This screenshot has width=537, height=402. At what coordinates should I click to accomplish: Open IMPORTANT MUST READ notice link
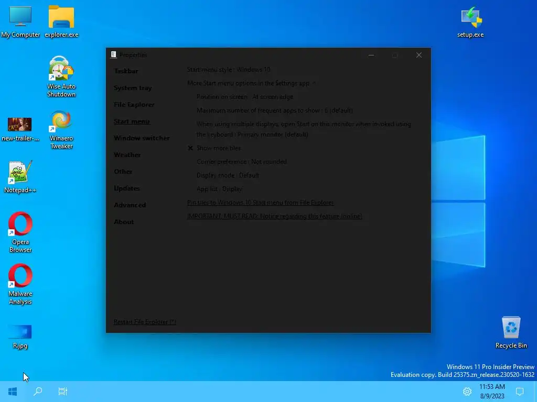275,216
